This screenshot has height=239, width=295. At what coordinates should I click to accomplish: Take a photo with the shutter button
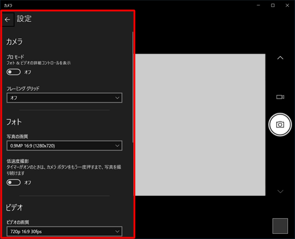pos(280,125)
